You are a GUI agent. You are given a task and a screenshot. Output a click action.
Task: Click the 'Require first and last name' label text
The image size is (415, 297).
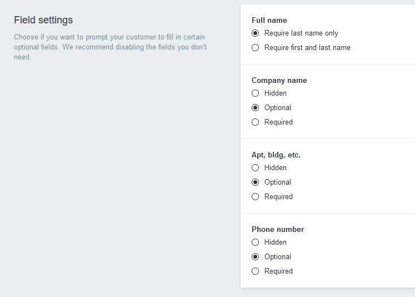coord(307,48)
